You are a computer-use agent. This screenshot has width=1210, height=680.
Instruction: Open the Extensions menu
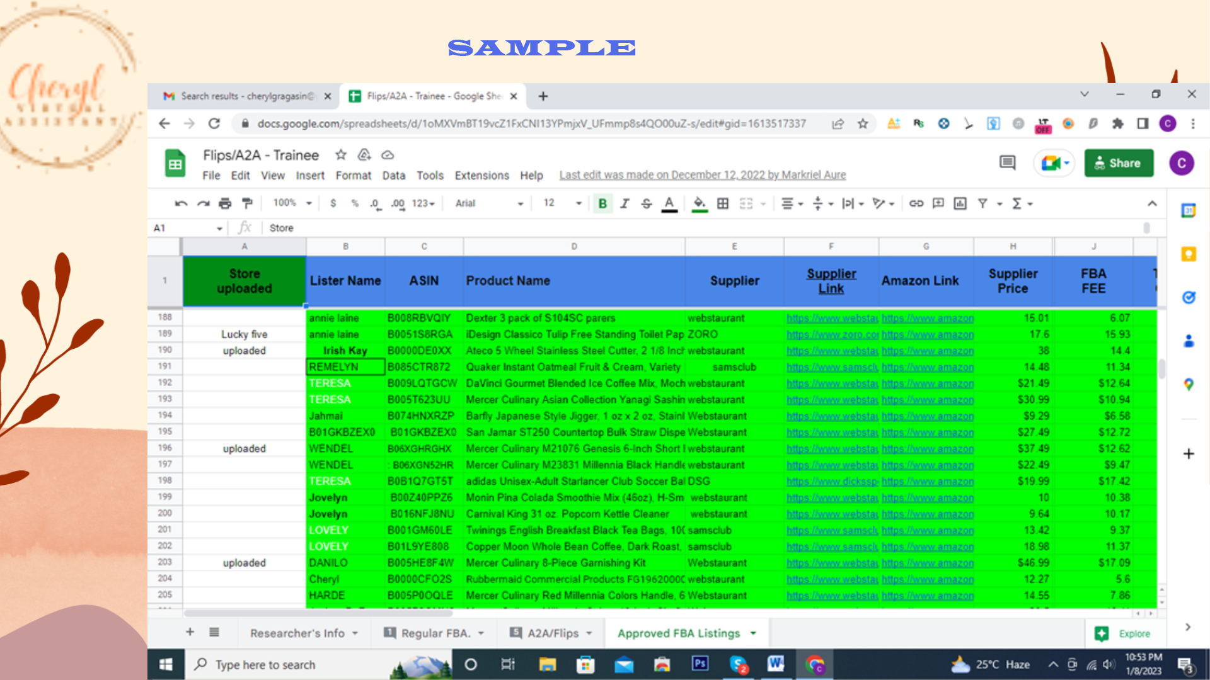pyautogui.click(x=481, y=176)
